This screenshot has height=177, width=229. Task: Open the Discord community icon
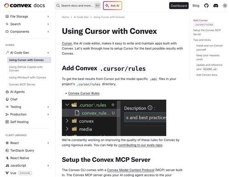216,6
